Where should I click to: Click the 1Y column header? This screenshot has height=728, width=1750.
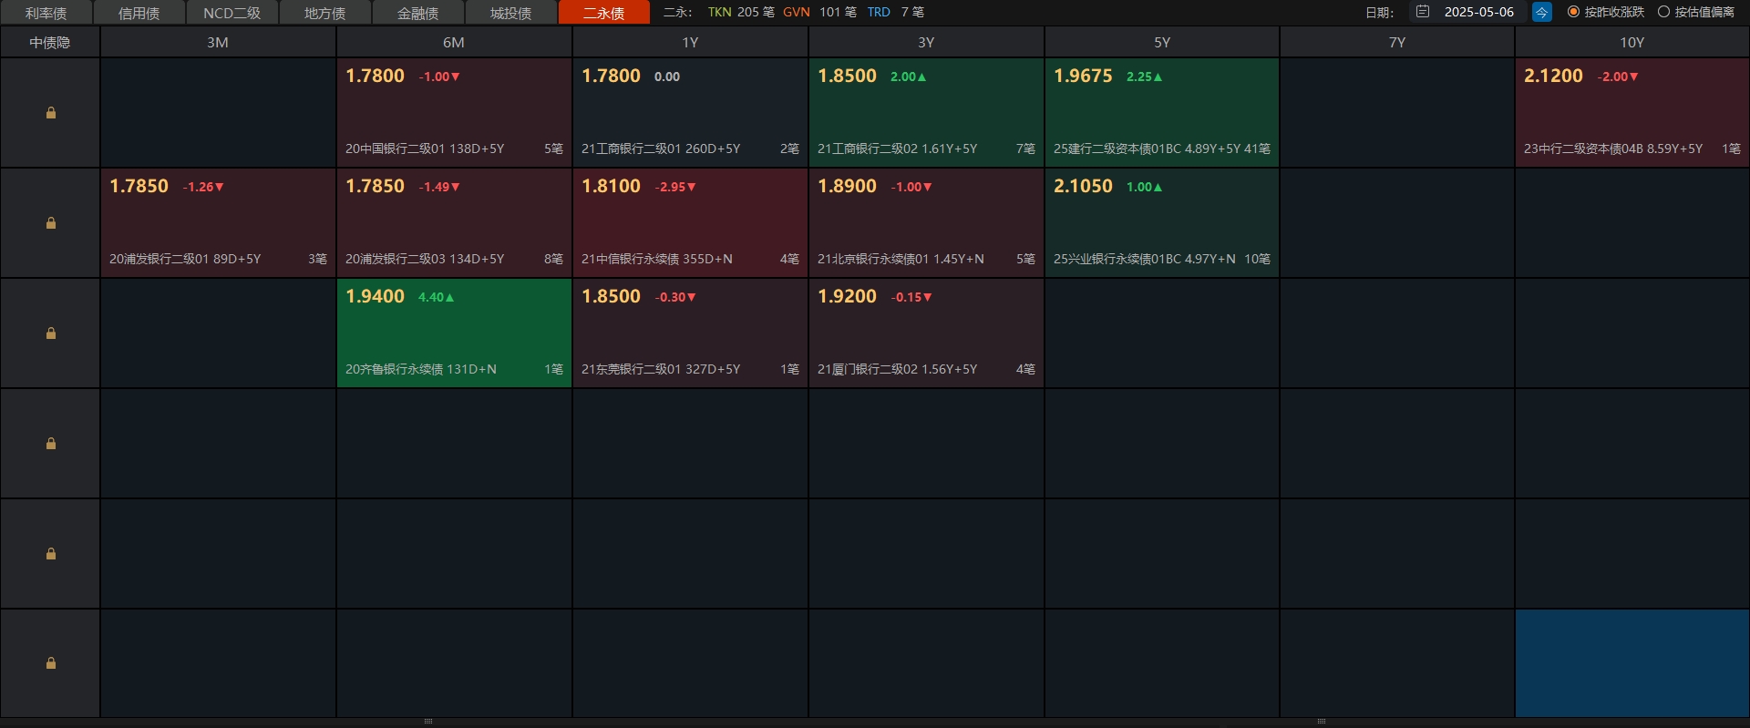[690, 43]
